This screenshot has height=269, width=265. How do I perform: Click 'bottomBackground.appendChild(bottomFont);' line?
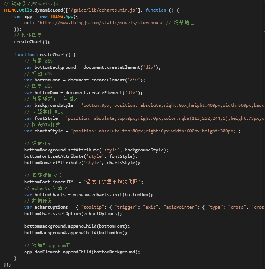[77, 227]
